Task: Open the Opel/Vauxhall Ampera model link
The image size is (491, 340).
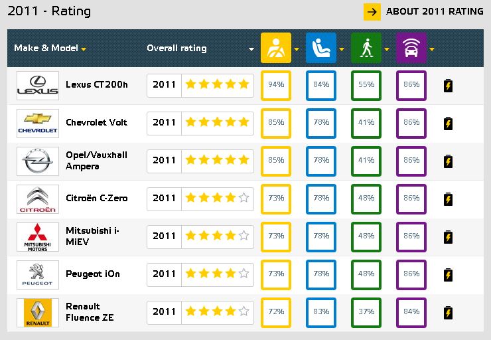Action: pyautogui.click(x=96, y=161)
